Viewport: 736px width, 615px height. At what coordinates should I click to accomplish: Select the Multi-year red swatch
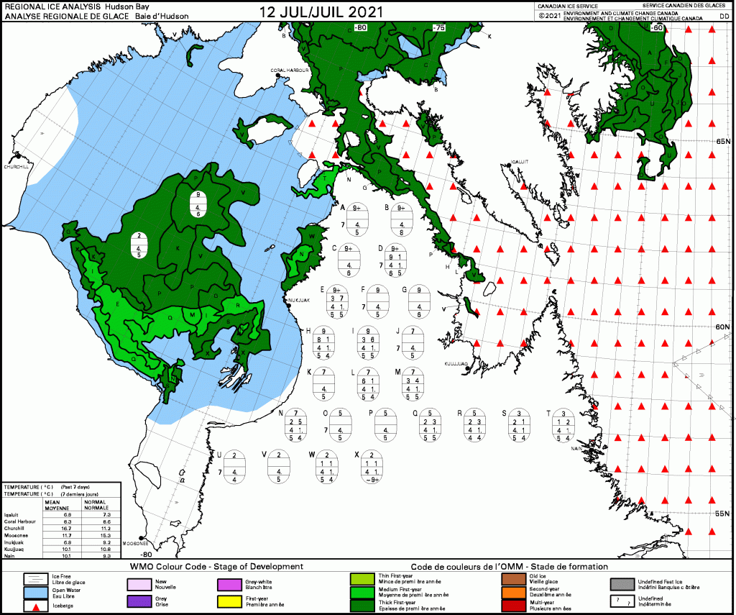(x=512, y=605)
